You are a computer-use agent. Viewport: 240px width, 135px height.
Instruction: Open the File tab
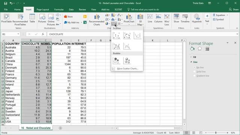(x=6, y=9)
